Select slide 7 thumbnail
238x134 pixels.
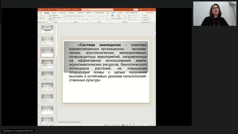click(47, 99)
